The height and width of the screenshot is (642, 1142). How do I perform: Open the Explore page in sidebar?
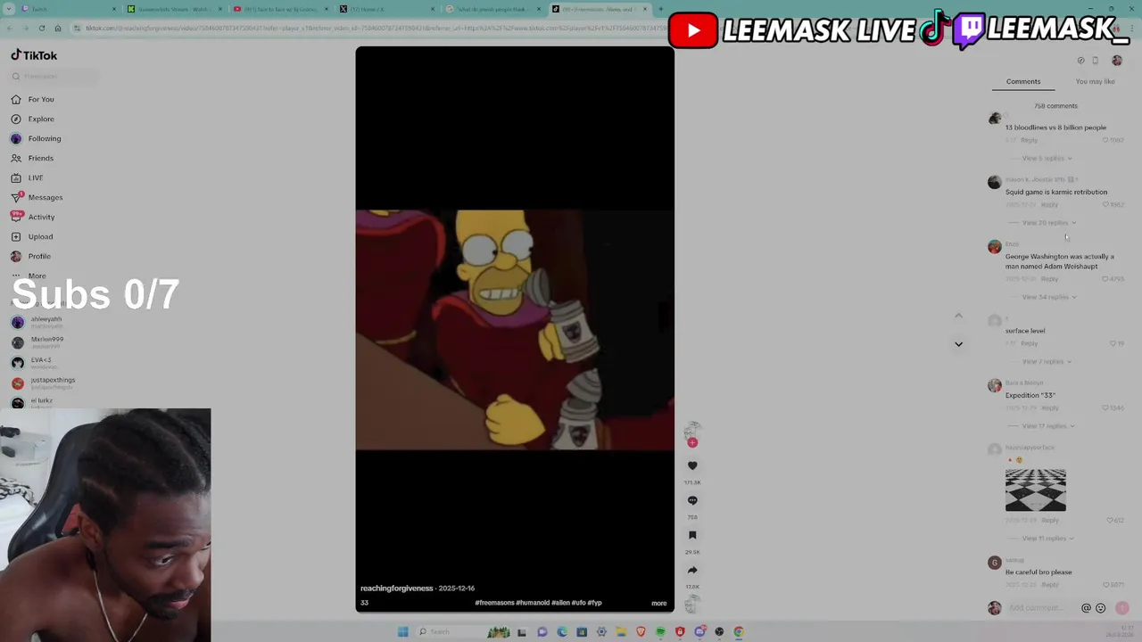(x=33, y=119)
